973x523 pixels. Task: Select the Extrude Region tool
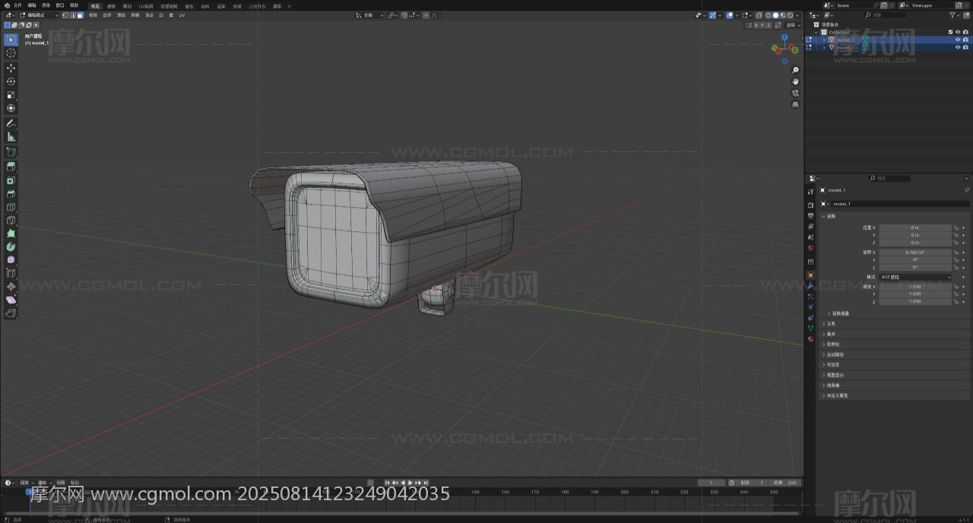click(x=11, y=166)
